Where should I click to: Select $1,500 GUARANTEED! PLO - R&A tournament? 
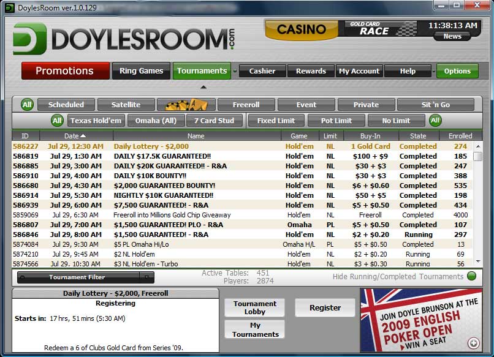pos(242,225)
